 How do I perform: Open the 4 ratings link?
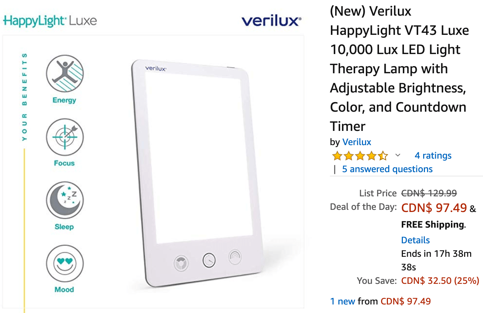pos(433,155)
